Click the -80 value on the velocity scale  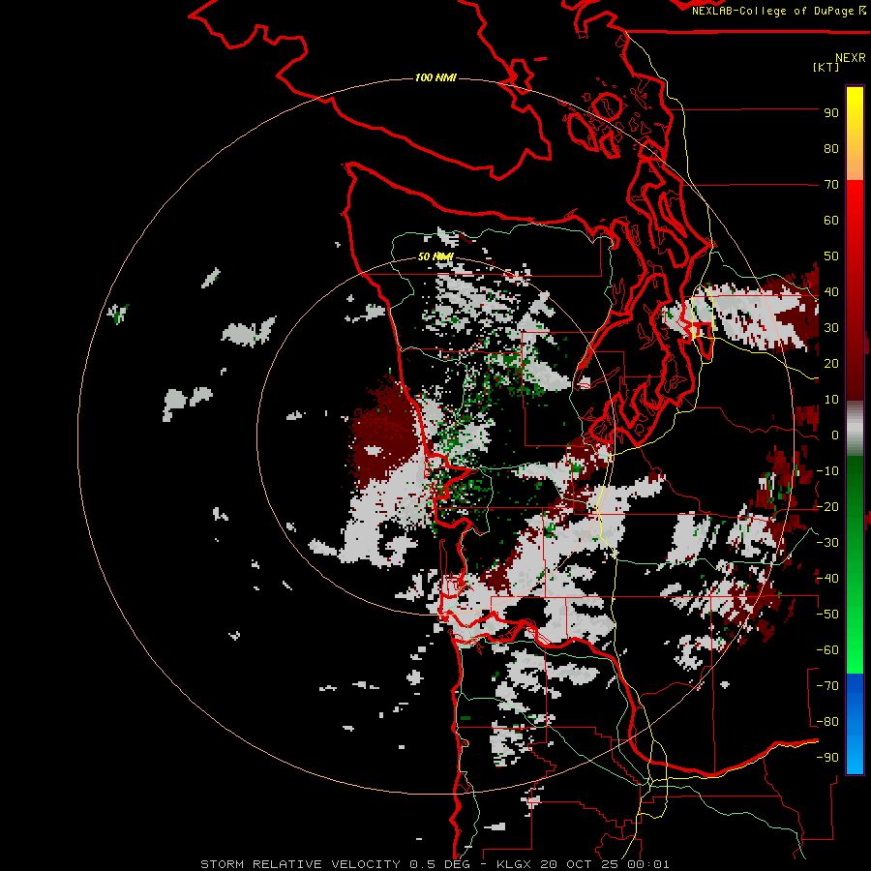[827, 722]
